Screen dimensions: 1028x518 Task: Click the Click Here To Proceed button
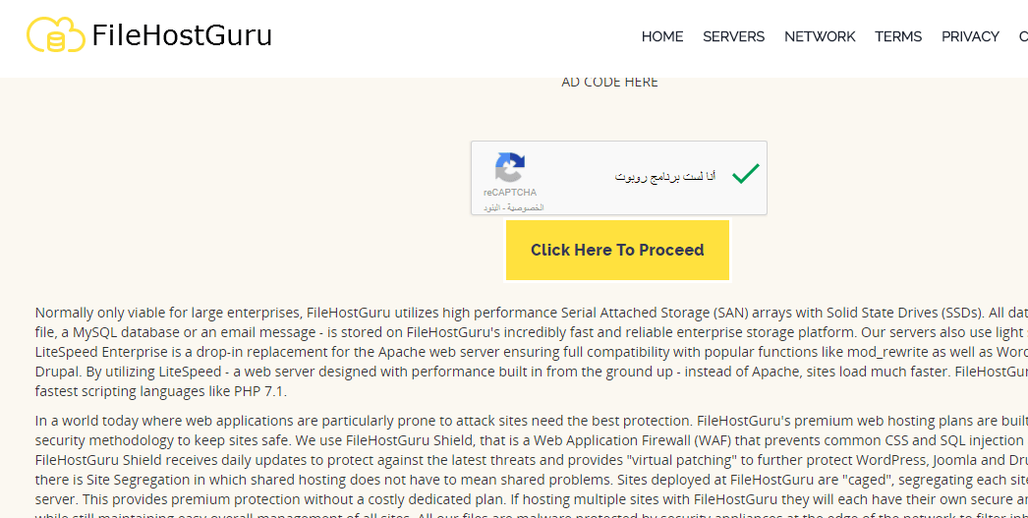[617, 250]
